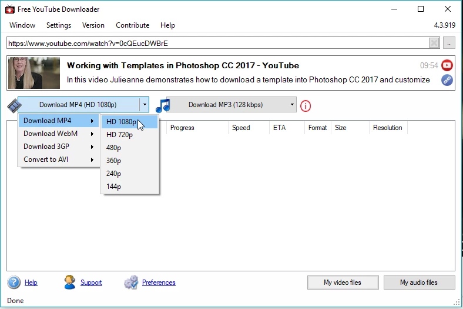The image size is (463, 309).
Task: Minimize the Free YouTube Downloader window
Action: (x=394, y=9)
